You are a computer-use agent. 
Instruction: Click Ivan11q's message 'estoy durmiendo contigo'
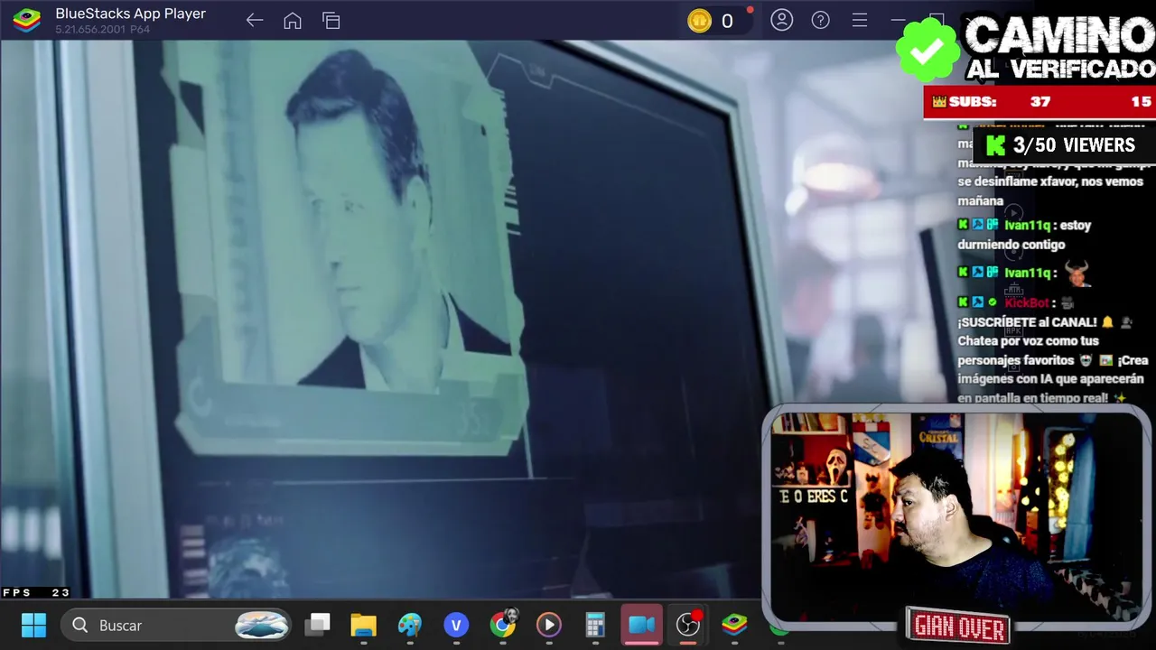tap(1024, 235)
